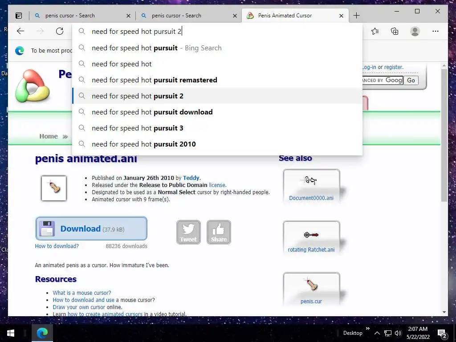456x342 pixels.
Task: Open the rotating Ratchet.ani link
Action: tap(311, 250)
